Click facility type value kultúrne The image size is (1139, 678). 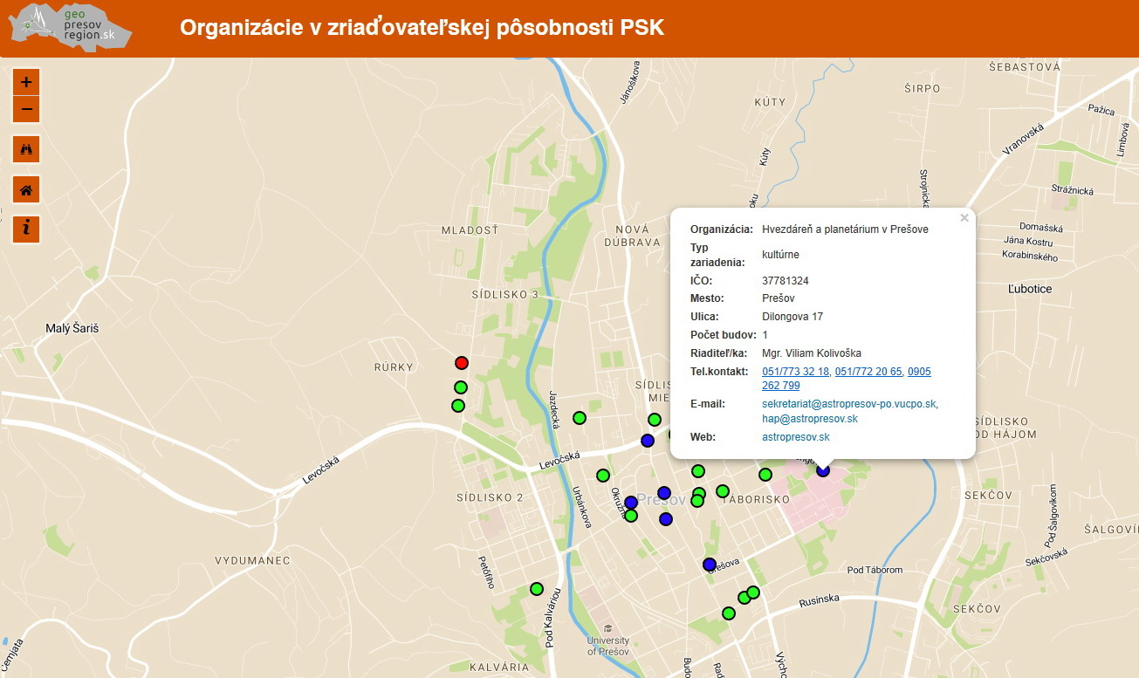point(780,255)
